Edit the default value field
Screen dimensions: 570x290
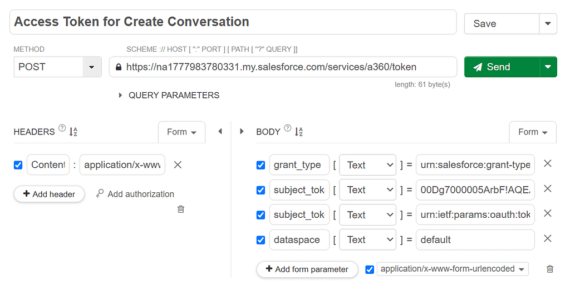point(475,239)
